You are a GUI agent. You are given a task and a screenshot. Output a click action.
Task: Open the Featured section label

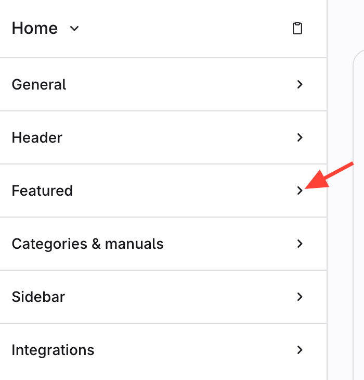click(x=42, y=191)
